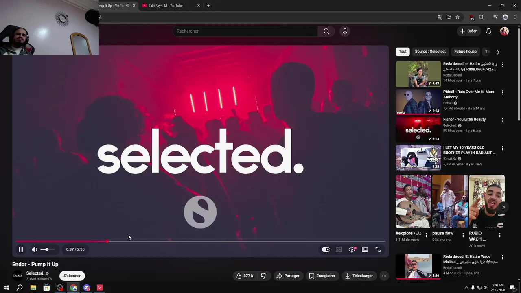Pause the Endor - Pump It Up video
This screenshot has height=293, width=521.
click(21, 249)
